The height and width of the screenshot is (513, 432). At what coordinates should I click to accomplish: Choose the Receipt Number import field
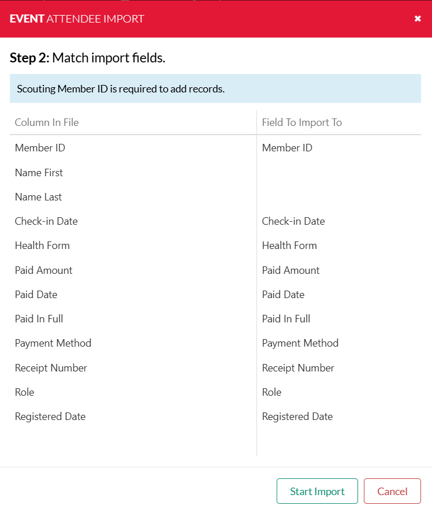298,368
